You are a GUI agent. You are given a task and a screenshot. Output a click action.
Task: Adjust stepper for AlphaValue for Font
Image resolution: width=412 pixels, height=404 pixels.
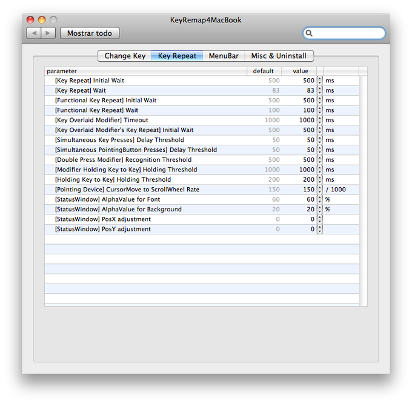coord(319,199)
